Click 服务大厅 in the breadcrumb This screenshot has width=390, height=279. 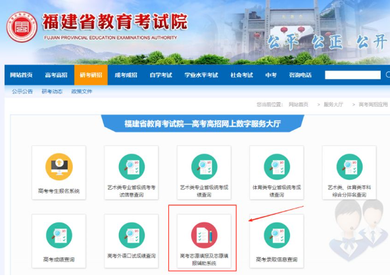333,105
